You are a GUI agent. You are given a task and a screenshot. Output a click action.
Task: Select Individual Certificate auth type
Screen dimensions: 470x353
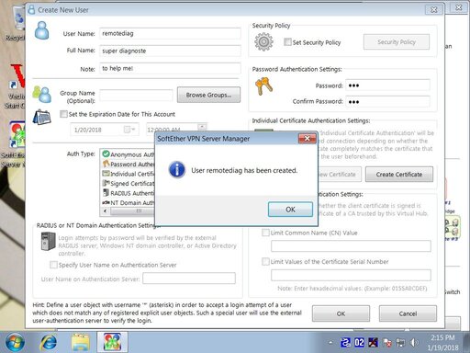[129, 174]
